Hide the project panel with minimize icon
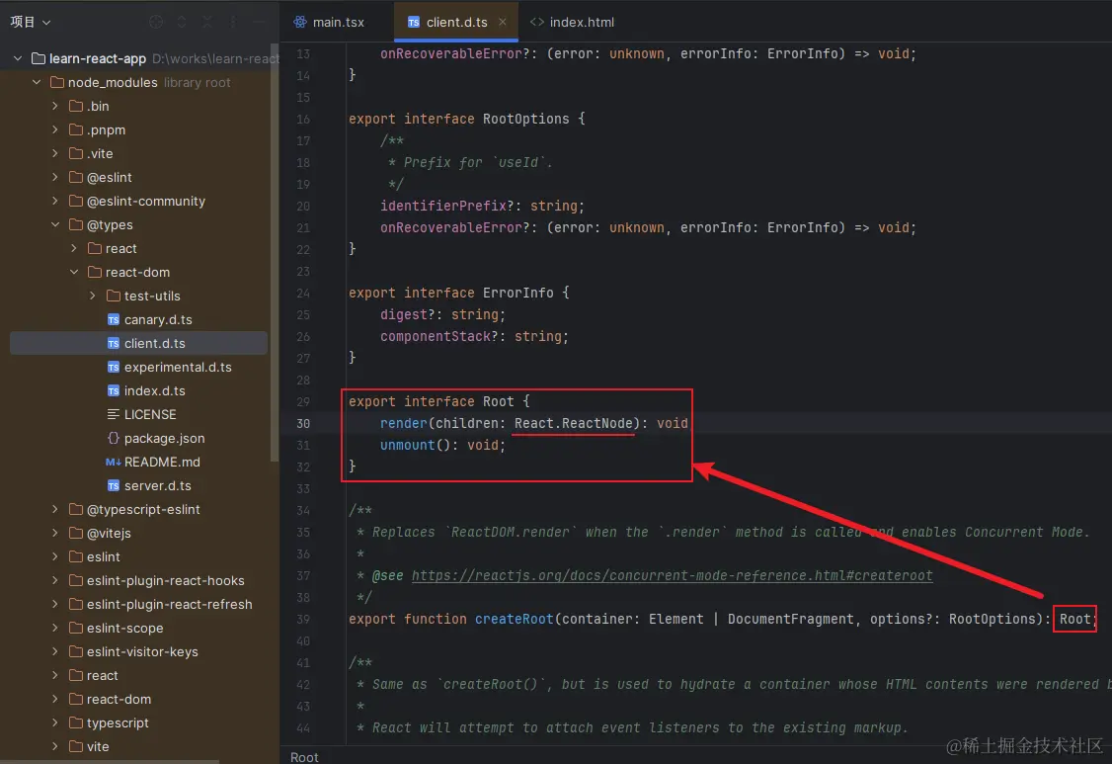 click(259, 22)
